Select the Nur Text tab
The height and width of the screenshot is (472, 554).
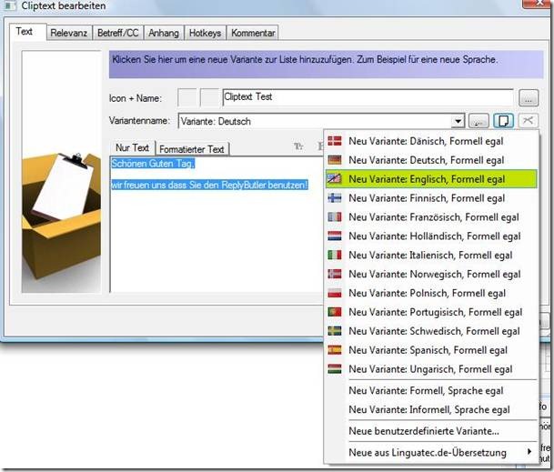[x=132, y=147]
